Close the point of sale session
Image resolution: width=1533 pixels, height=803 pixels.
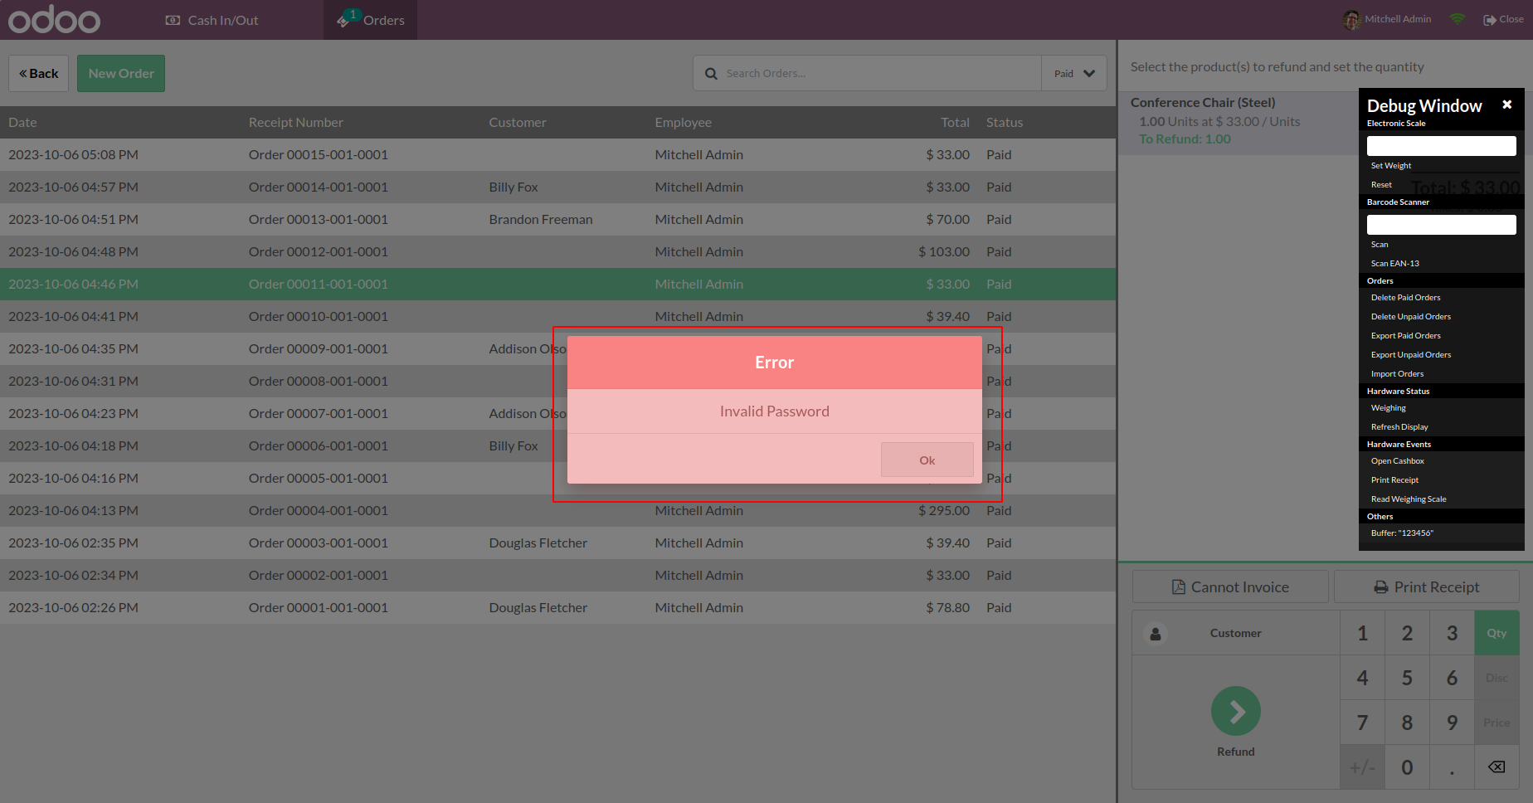click(1503, 19)
